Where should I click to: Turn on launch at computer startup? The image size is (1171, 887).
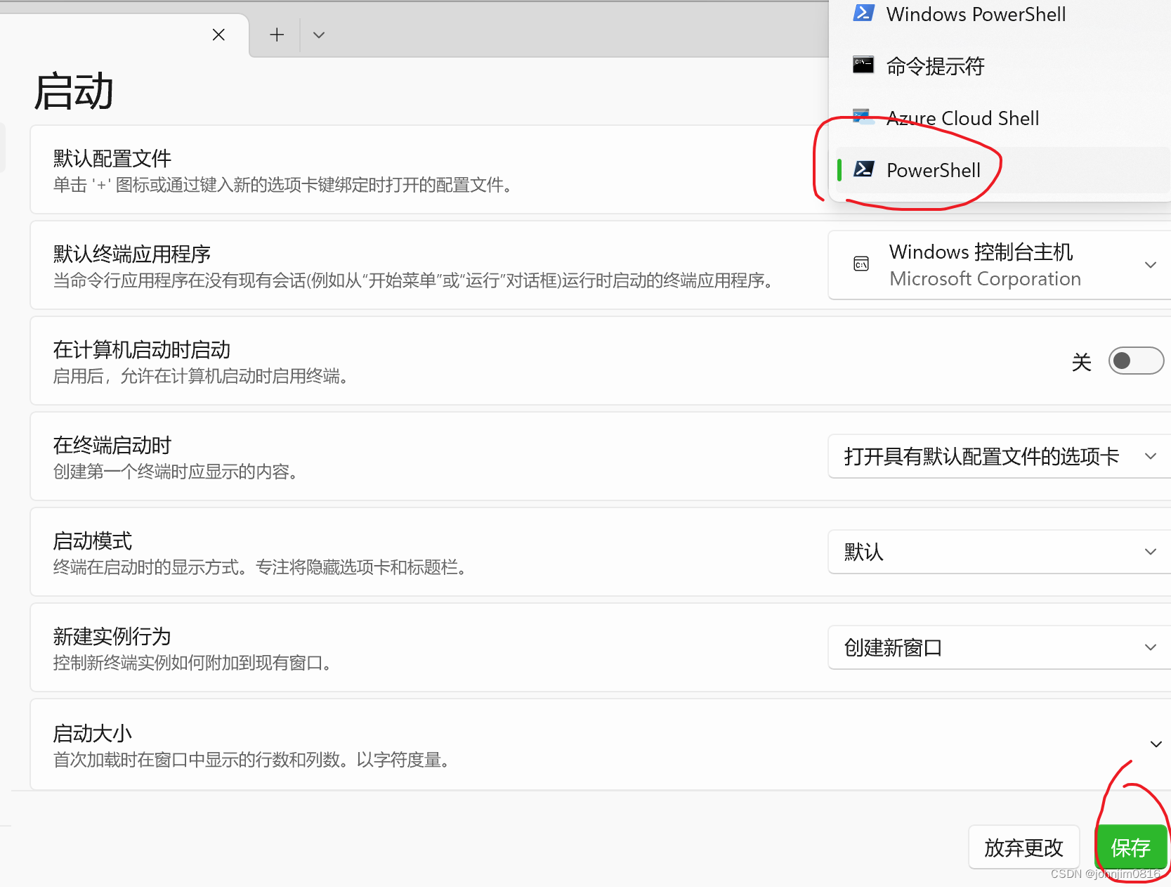(x=1135, y=361)
